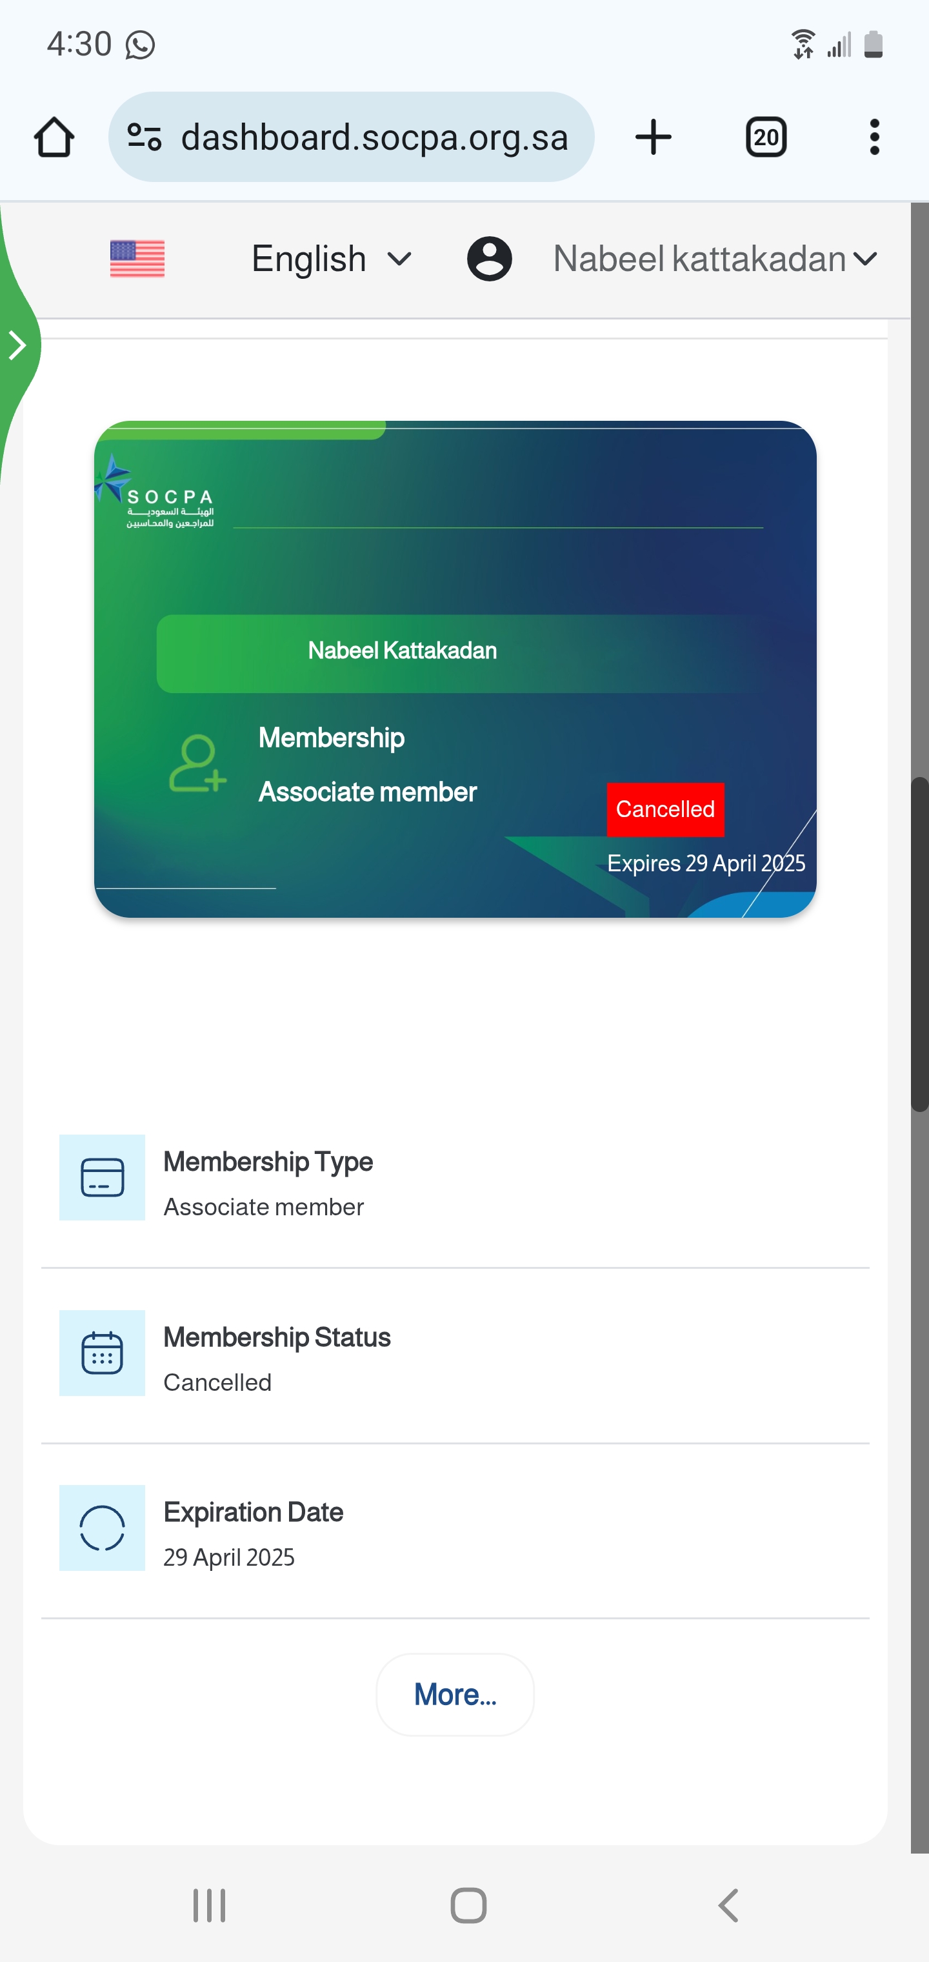929x1962 pixels.
Task: Click 'Associate member' text on the card
Action: click(x=368, y=792)
